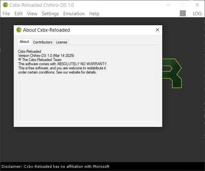
Task: Click the version line 'Version Chihiro-DS 1.0 (Mar 14 2025)'
Action: [46, 56]
